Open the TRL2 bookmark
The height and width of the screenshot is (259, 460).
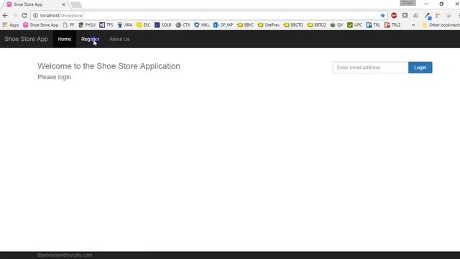pyautogui.click(x=392, y=25)
